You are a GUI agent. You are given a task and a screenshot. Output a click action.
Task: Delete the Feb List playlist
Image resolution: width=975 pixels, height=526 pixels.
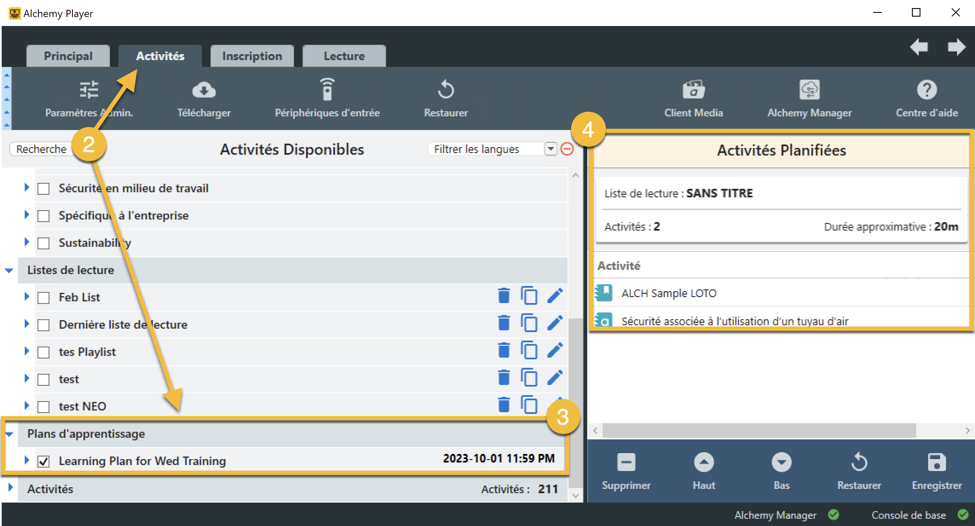[x=504, y=295]
